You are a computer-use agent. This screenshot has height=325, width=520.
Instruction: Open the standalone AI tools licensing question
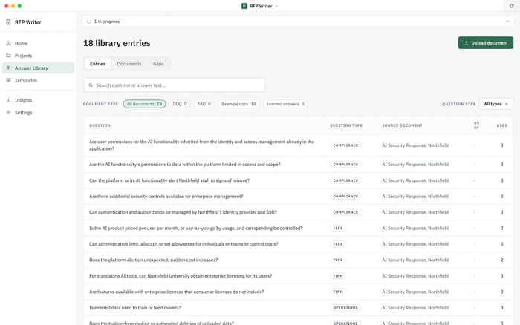click(x=298, y=275)
